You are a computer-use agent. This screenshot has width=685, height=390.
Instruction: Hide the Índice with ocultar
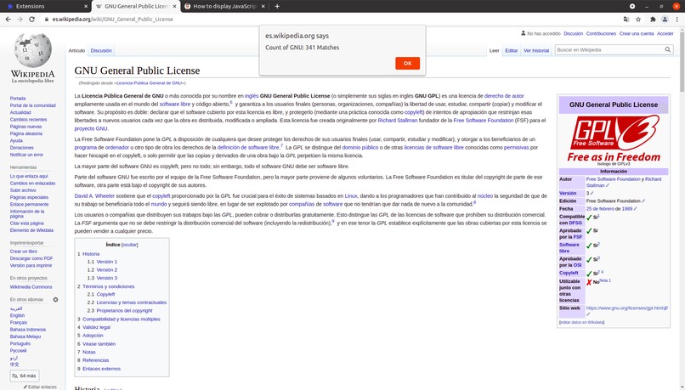130,245
